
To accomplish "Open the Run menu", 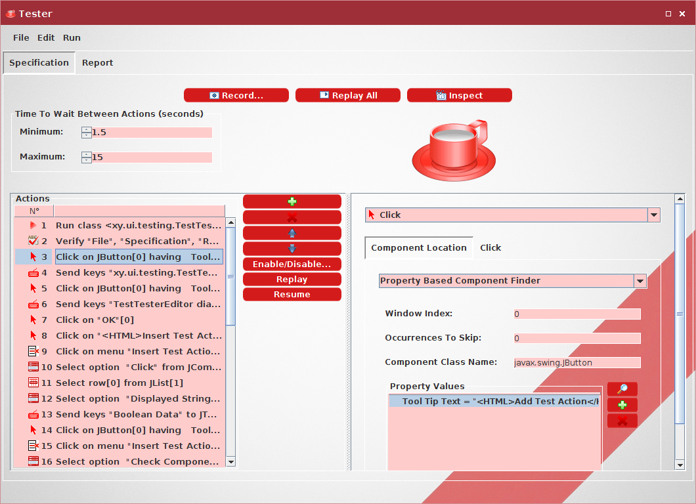I will (x=72, y=37).
